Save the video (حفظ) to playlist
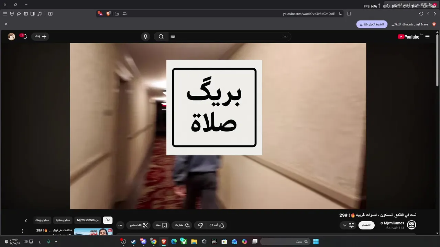The width and height of the screenshot is (440, 247). 162,225
